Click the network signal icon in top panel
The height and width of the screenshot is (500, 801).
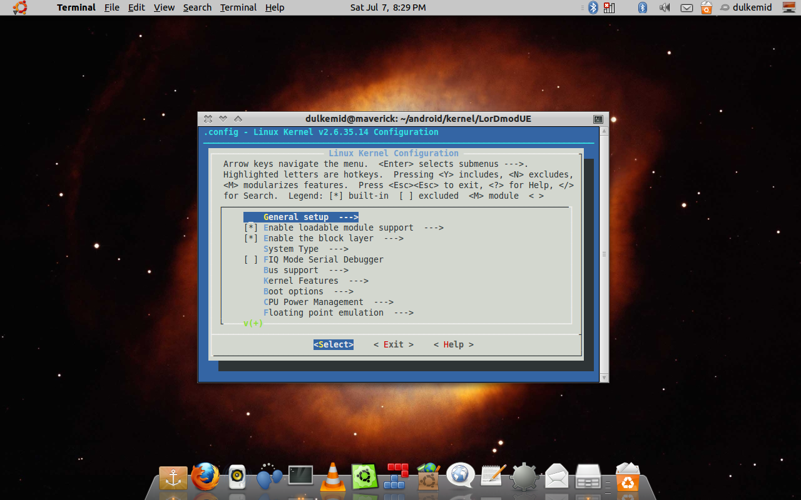pos(609,7)
